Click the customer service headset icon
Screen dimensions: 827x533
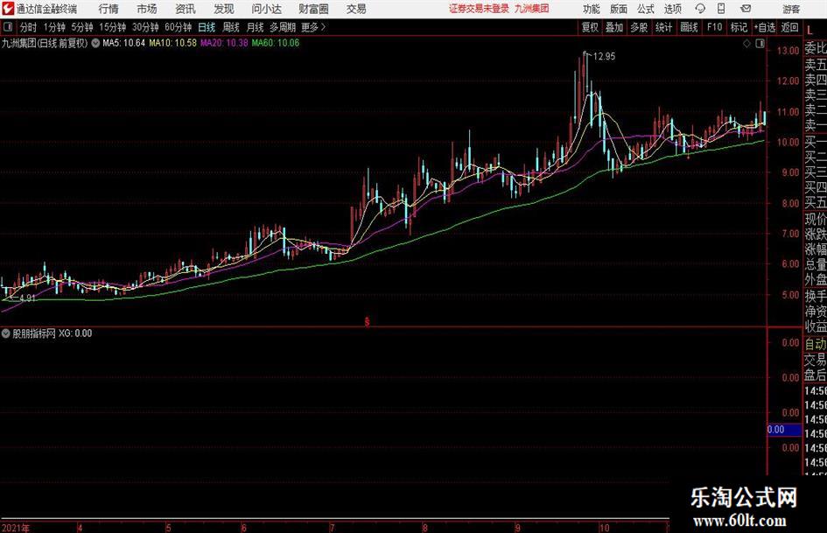(x=700, y=9)
